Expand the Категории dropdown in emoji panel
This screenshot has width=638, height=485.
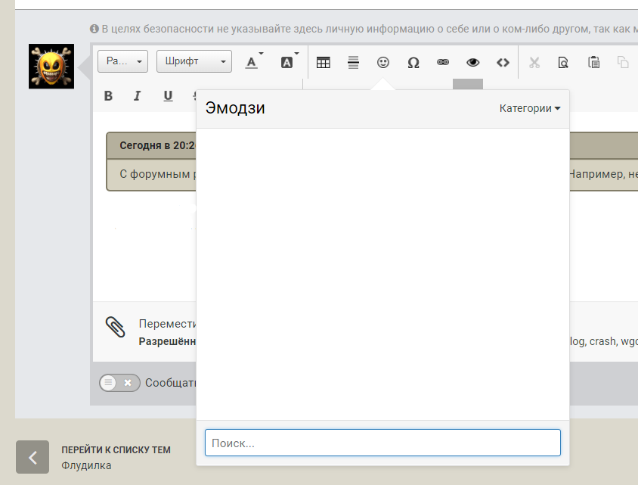pyautogui.click(x=530, y=108)
